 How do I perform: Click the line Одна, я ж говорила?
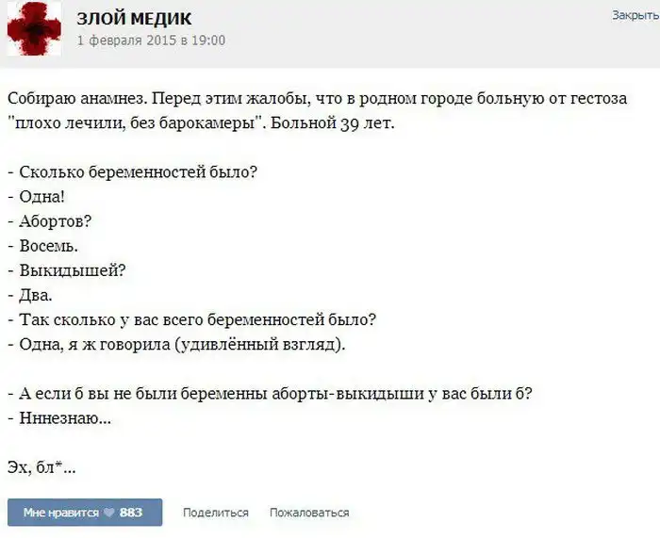pyautogui.click(x=177, y=344)
